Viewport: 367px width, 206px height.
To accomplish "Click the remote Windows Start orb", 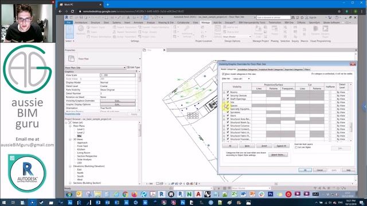I will click(x=69, y=194).
